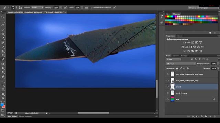Select the Path Selection tool
This screenshot has width=220, height=123.
point(3,85)
